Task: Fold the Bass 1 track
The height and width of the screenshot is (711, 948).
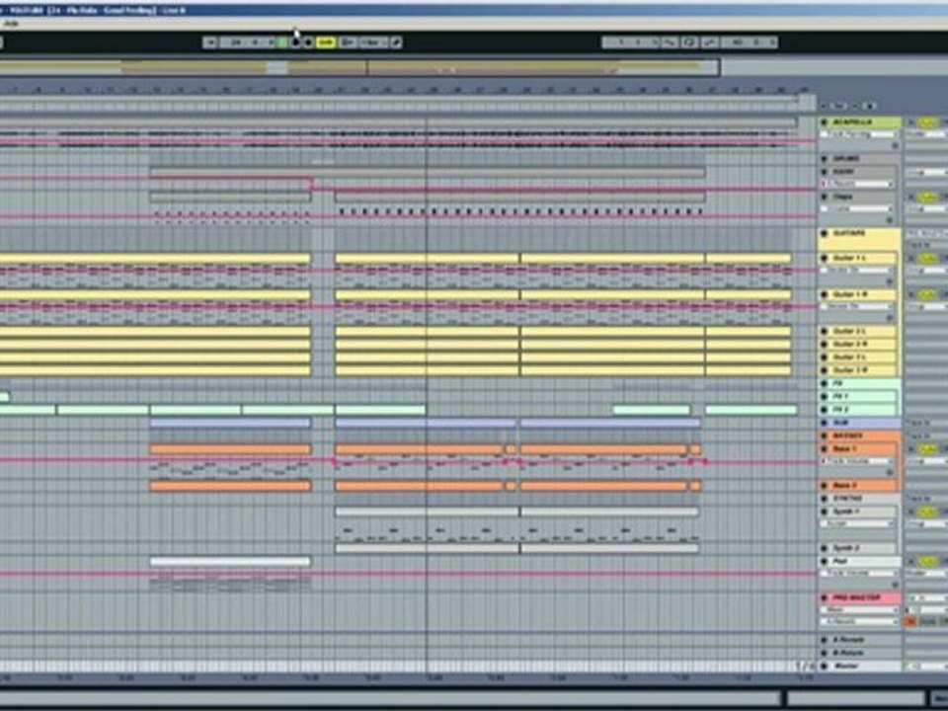Action: (824, 449)
